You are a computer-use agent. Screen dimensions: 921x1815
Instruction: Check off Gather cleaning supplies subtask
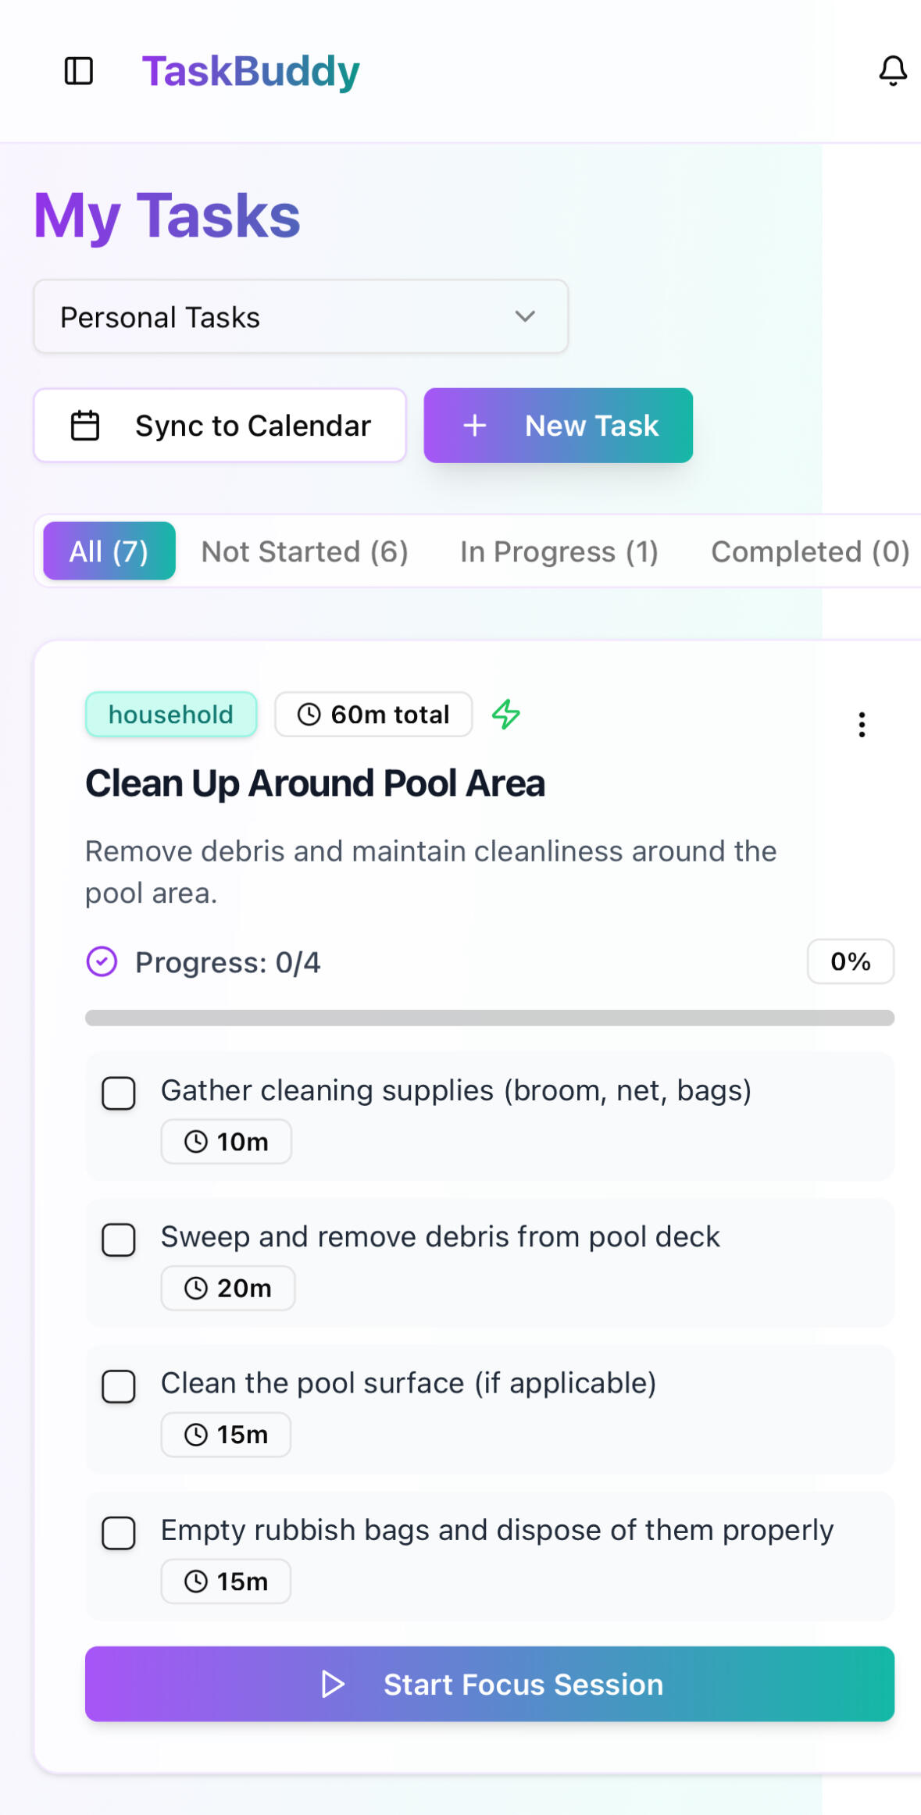pyautogui.click(x=119, y=1093)
